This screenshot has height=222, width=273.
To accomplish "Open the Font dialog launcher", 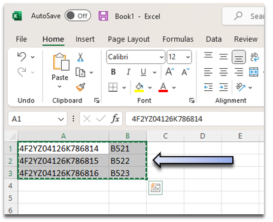I will (192, 101).
